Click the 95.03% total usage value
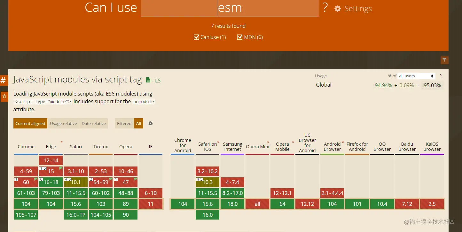 click(432, 85)
